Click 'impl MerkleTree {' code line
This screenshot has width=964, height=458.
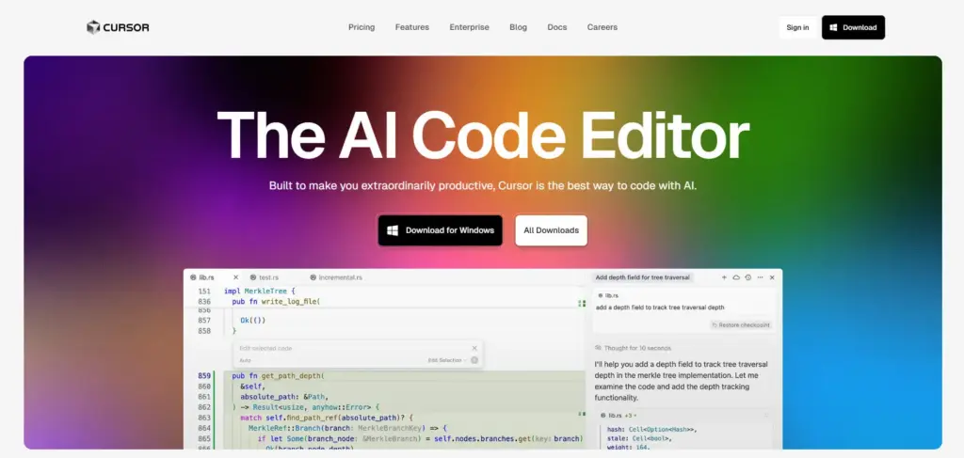point(260,291)
